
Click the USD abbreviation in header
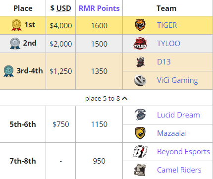pyautogui.click(x=63, y=8)
